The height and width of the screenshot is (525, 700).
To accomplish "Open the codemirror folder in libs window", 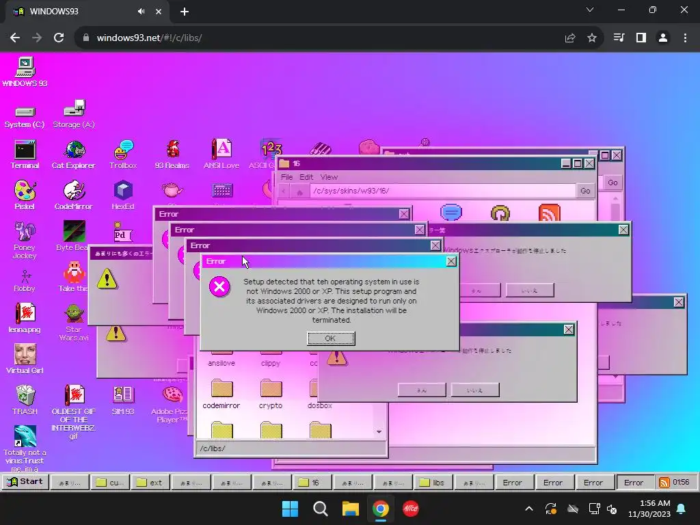I will point(221,394).
